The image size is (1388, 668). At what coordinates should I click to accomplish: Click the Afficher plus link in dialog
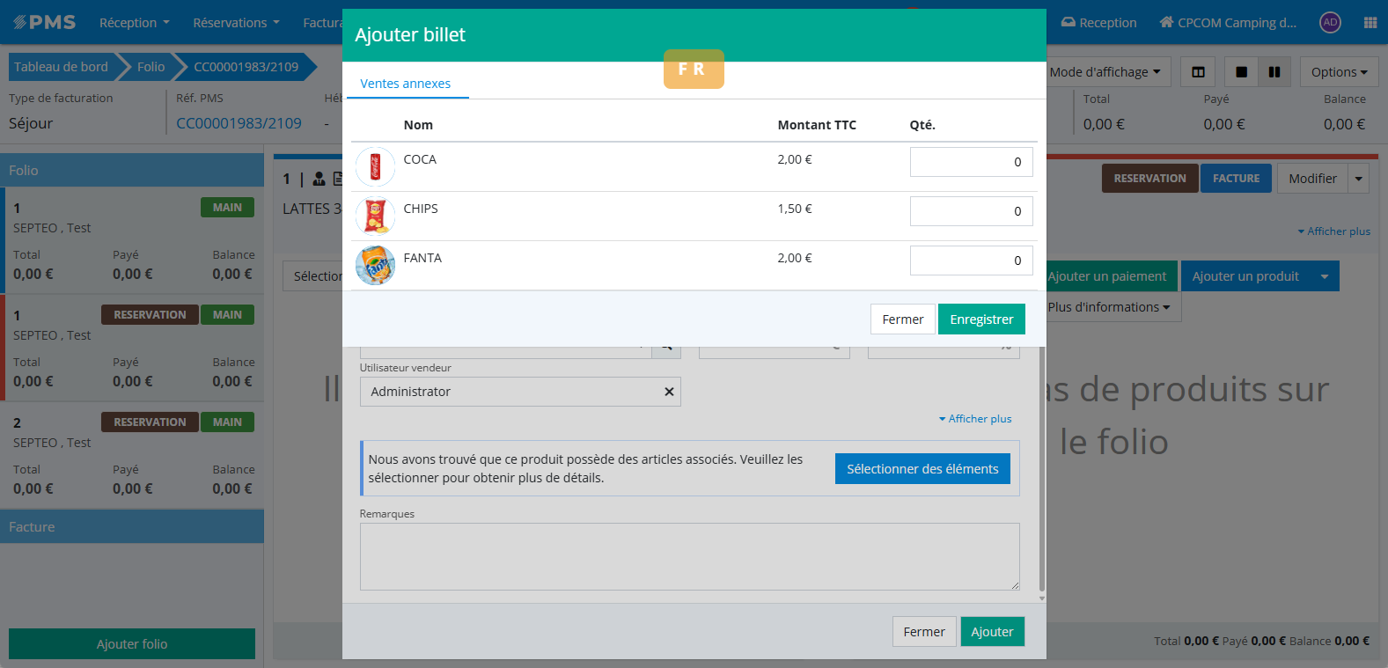click(975, 419)
